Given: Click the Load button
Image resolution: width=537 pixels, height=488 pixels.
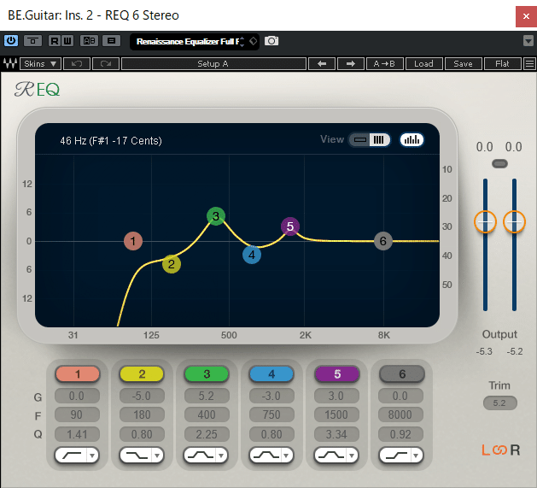Looking at the screenshot, I should [x=424, y=64].
